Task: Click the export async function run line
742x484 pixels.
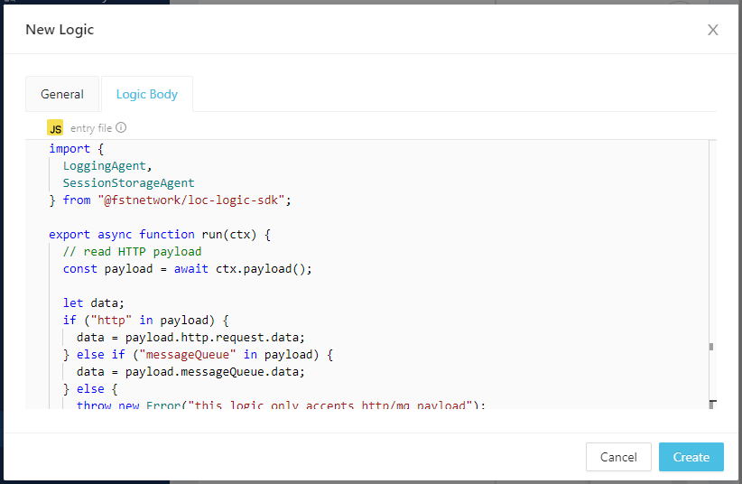Action: (160, 235)
